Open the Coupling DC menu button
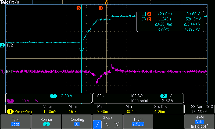Image resolution: width=215 pixels, height=129 pixels. coord(77,122)
